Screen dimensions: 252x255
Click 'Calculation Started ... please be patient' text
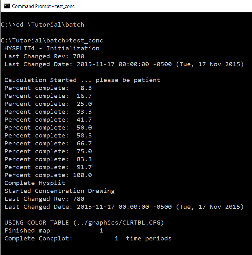click(x=82, y=80)
